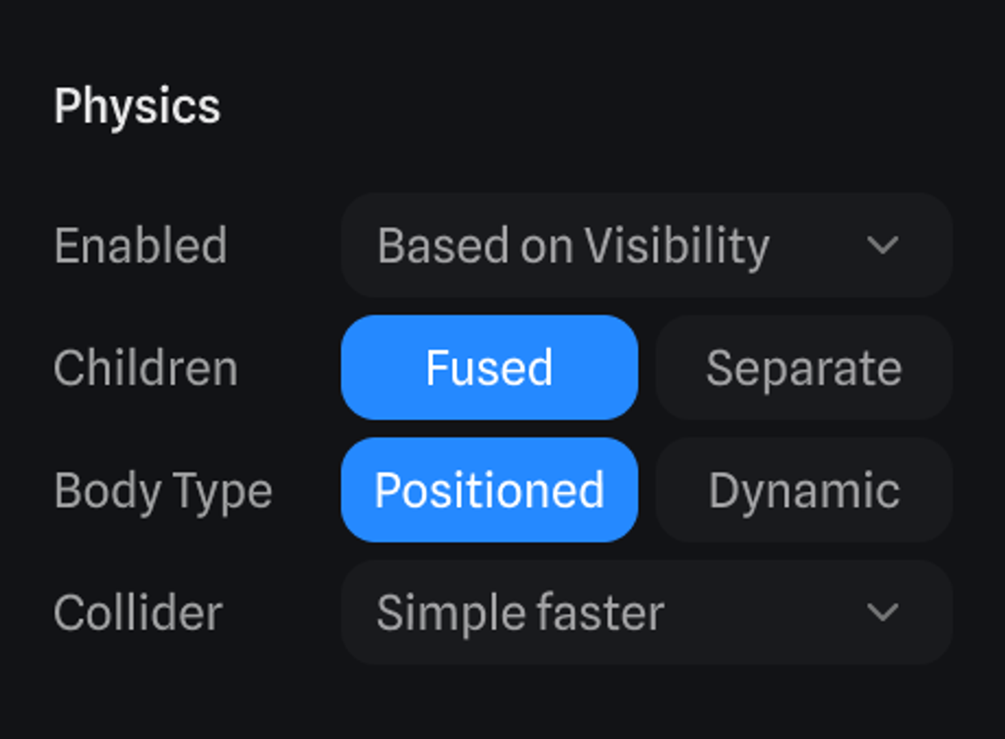The height and width of the screenshot is (739, 1005).
Task: Set Body Type to Positioned
Action: pos(489,490)
